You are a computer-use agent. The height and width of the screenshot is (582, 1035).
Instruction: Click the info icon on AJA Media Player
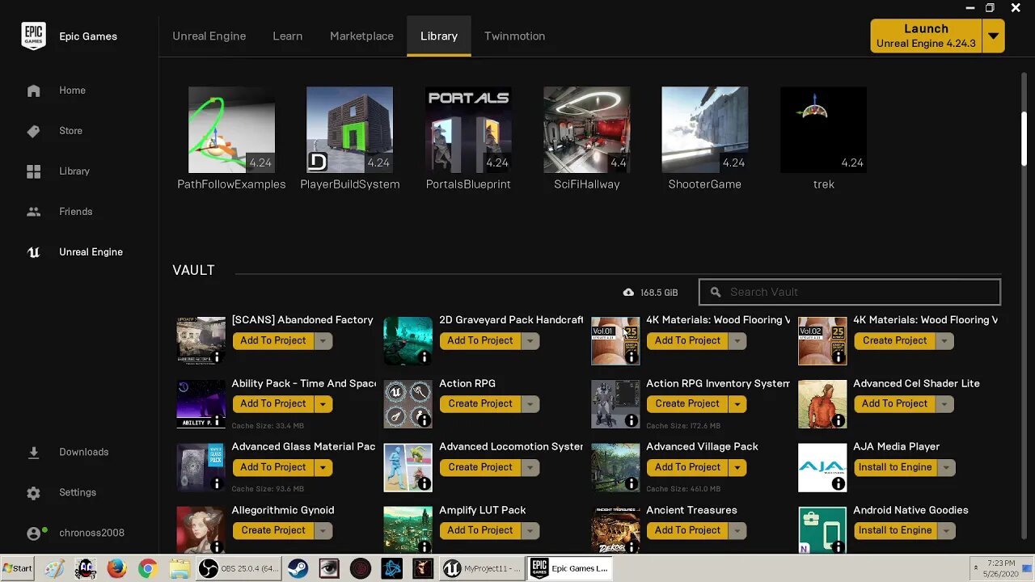pos(839,483)
